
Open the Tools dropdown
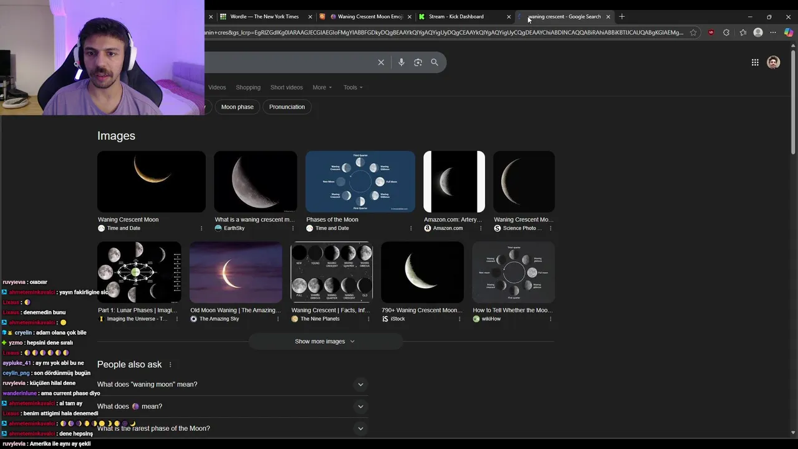[x=353, y=87]
